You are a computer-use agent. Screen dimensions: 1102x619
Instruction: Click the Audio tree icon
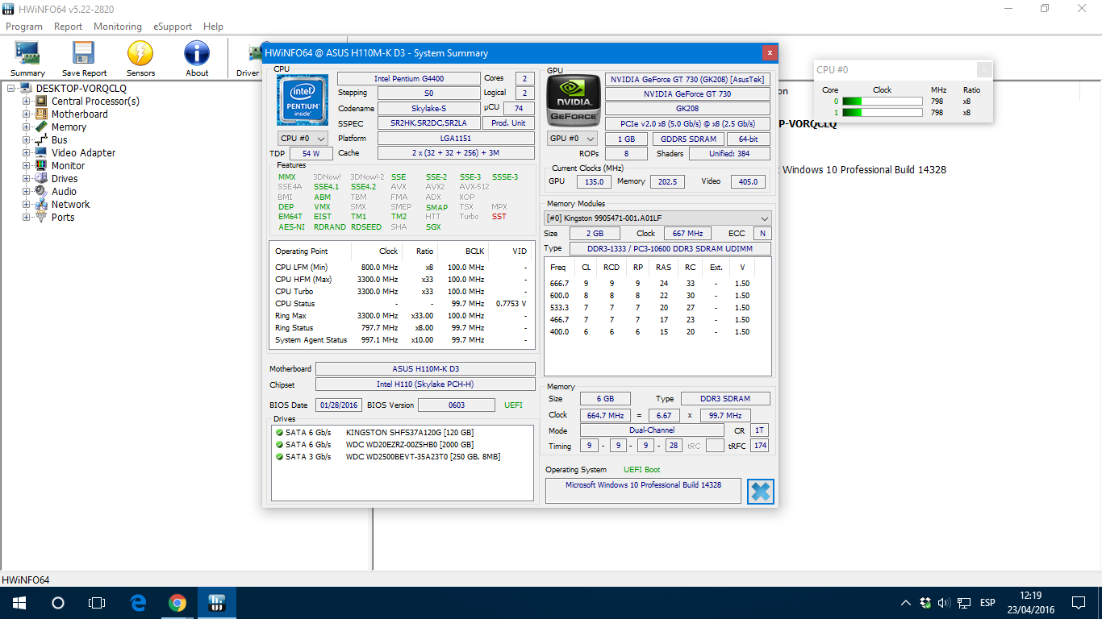(41, 191)
